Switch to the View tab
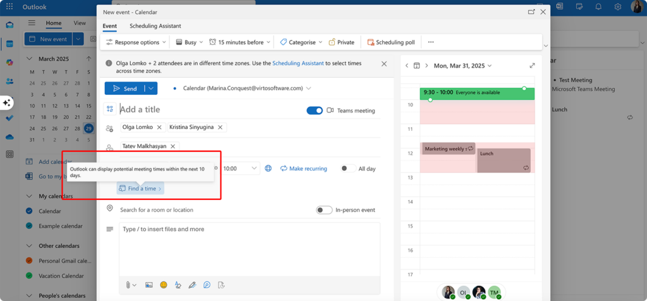The width and height of the screenshot is (647, 301). pos(80,23)
